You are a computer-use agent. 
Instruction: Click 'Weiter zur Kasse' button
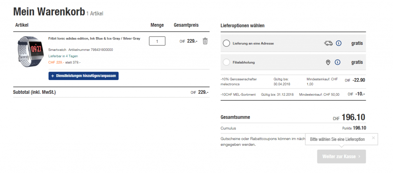[341, 157]
